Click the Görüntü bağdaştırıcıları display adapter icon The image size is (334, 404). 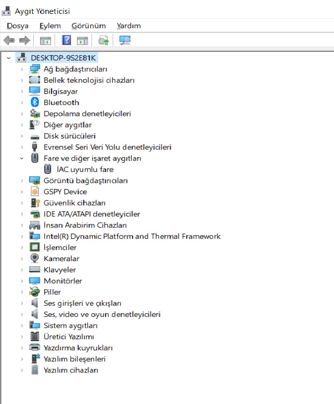pyautogui.click(x=35, y=180)
